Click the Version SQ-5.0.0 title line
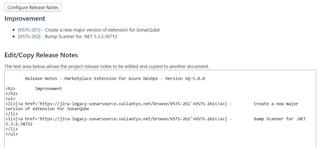This screenshot has height=148, width=325. click(115, 78)
